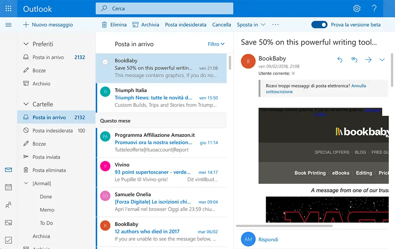The image size is (395, 249).
Task: Click Book Printing in bookbaby email
Action: 310,173
